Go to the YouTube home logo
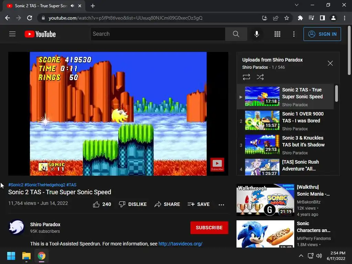The image size is (352, 264). (x=40, y=34)
